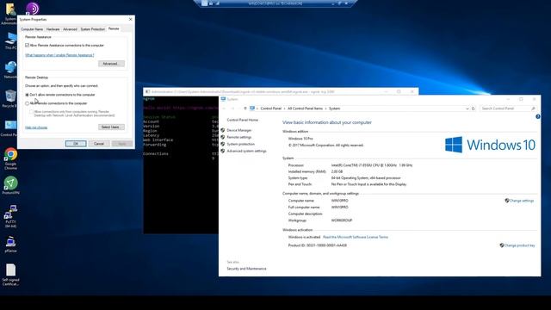551x310 pixels.
Task: Open Security and Maintenance link
Action: coord(246,269)
